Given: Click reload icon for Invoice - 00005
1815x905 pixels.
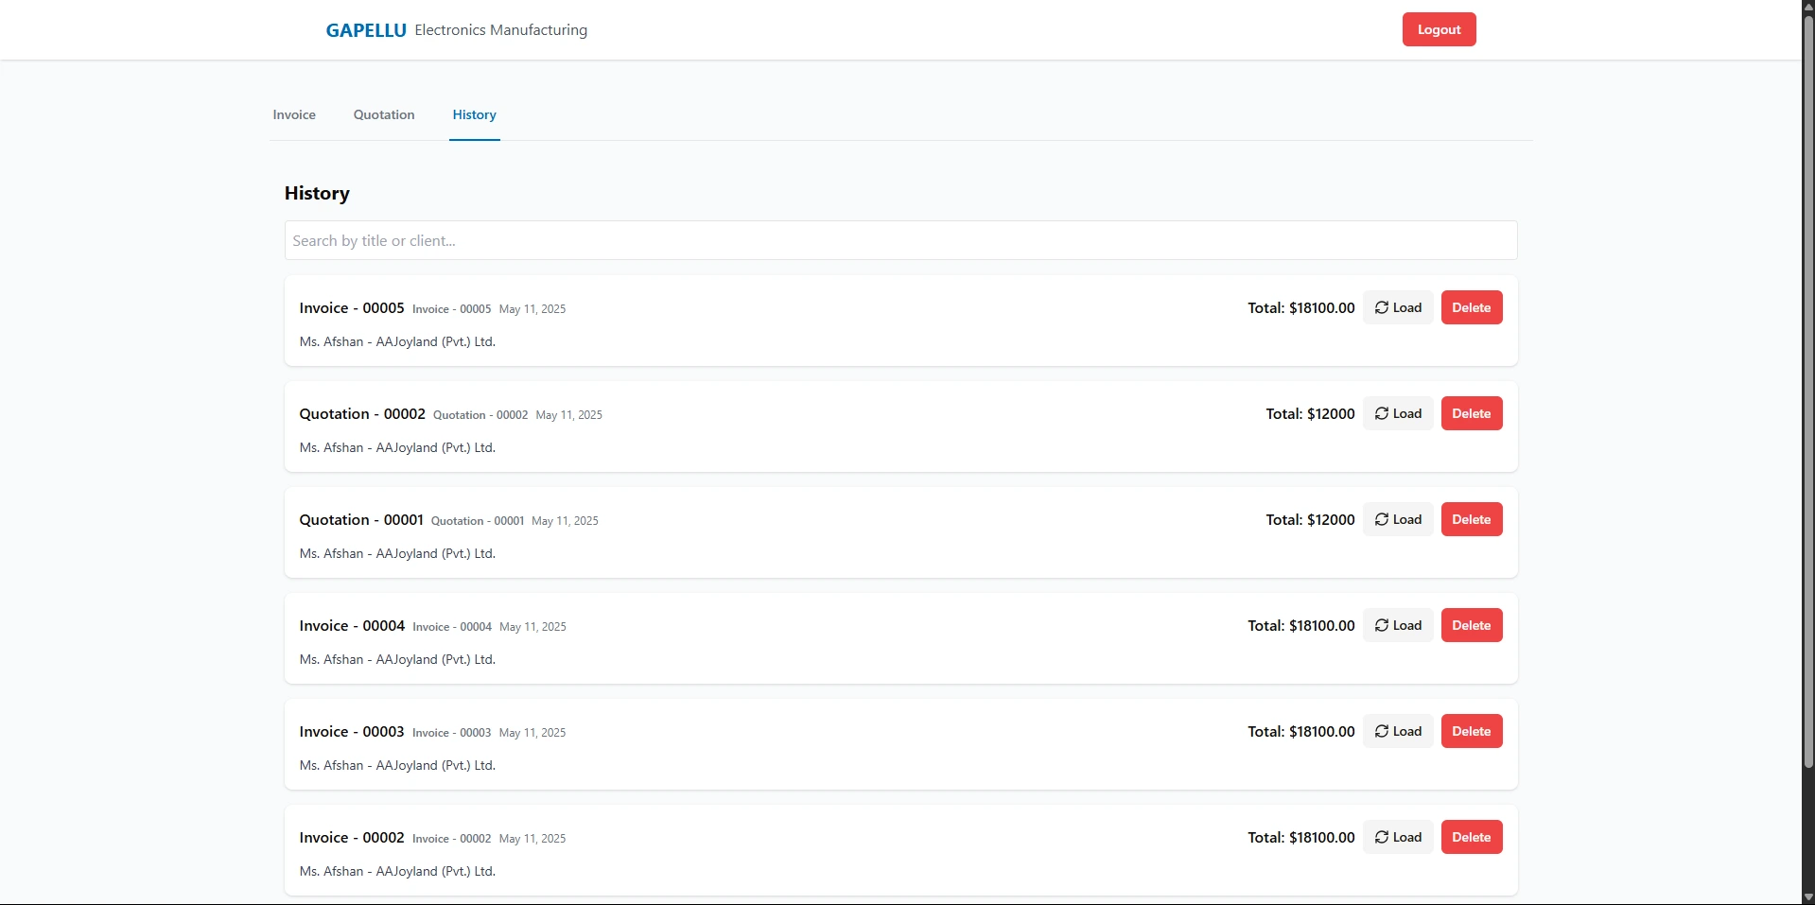Looking at the screenshot, I should click(1381, 307).
